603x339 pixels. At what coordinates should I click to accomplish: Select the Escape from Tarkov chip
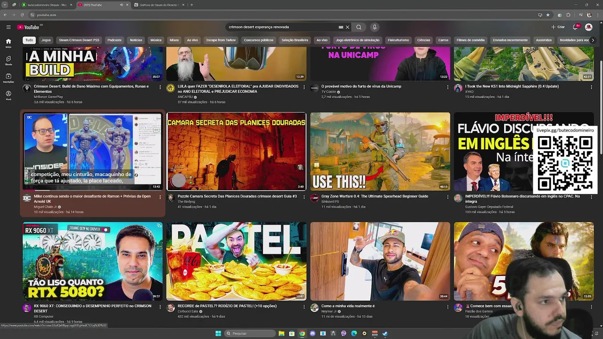tap(221, 40)
